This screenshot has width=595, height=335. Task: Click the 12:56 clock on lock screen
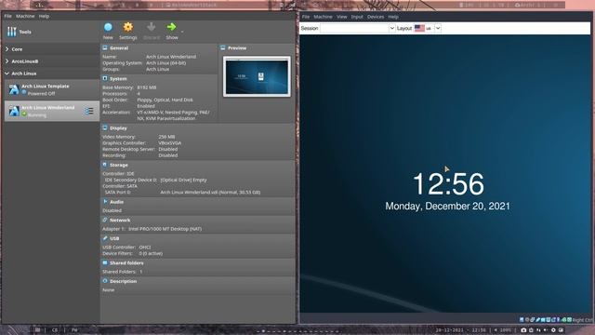[448, 184]
